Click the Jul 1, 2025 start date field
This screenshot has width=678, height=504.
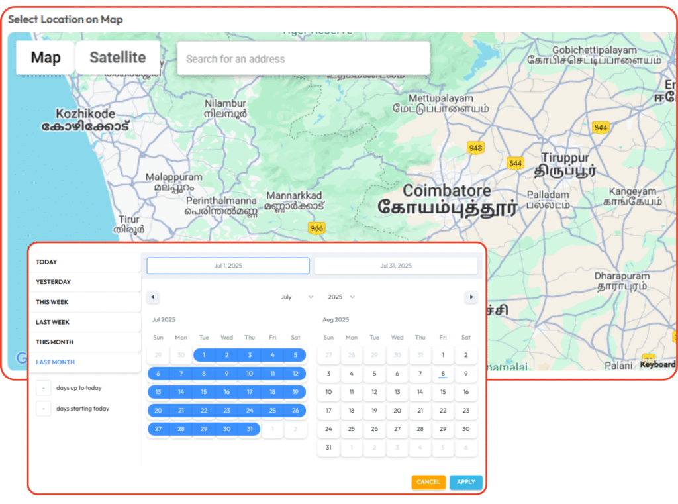pos(228,266)
